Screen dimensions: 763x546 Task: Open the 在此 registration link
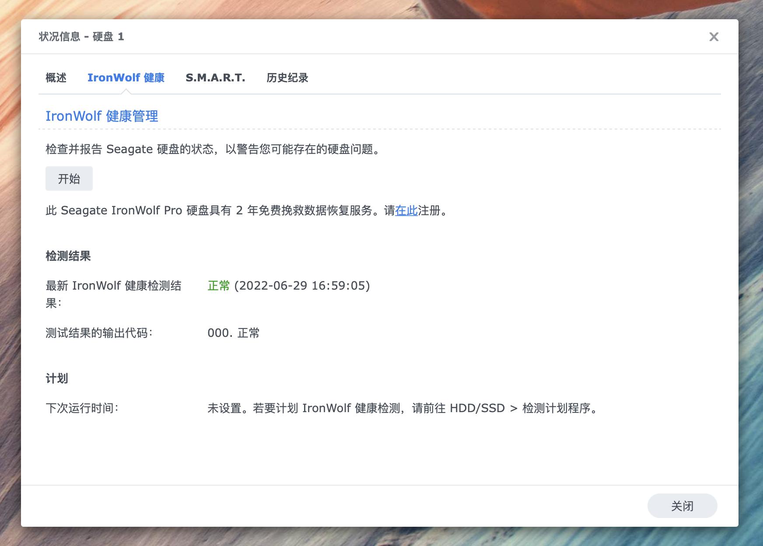click(x=406, y=210)
